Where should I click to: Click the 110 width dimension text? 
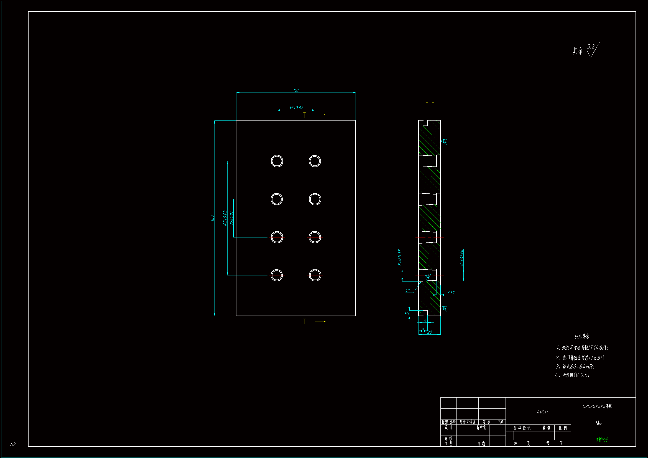(x=296, y=90)
